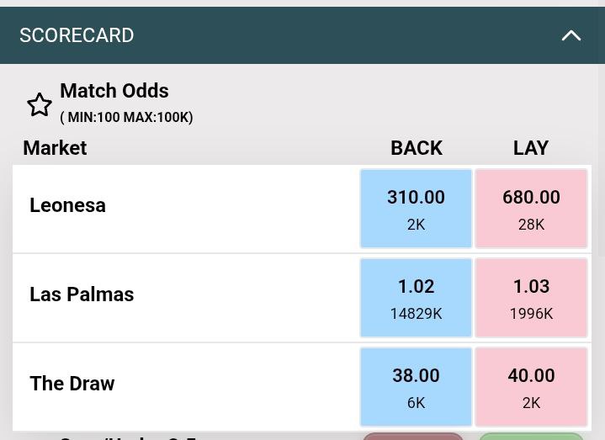Click the partially visible green button at bottom

[531, 437]
